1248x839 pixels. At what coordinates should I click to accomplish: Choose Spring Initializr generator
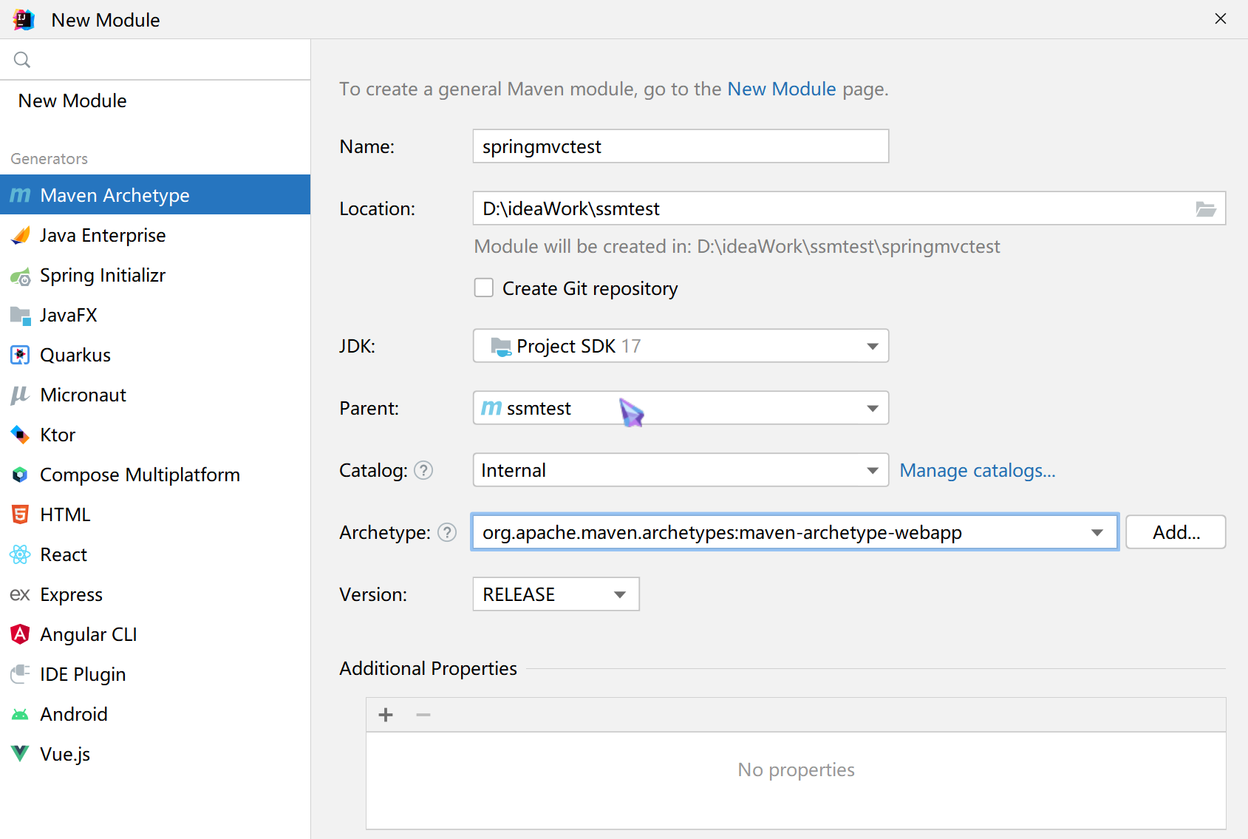pyautogui.click(x=155, y=275)
